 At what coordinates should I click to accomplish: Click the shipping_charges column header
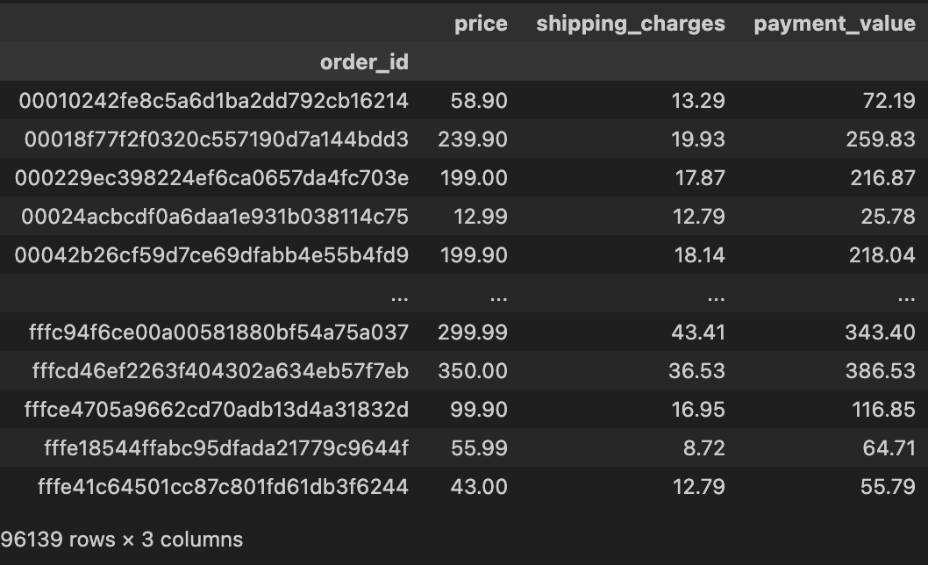point(631,24)
